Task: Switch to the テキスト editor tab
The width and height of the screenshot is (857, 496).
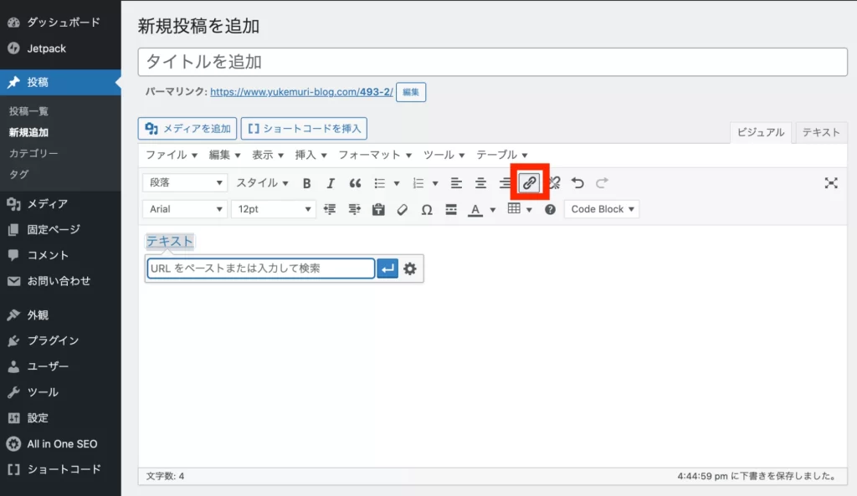Action: coord(821,132)
